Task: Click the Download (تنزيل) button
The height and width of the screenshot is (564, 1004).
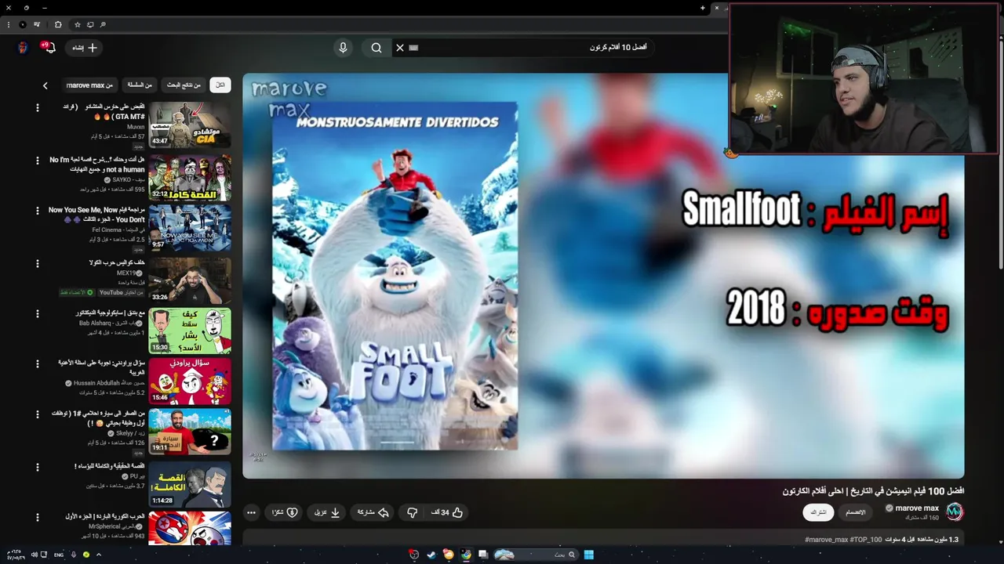Action: 328,512
